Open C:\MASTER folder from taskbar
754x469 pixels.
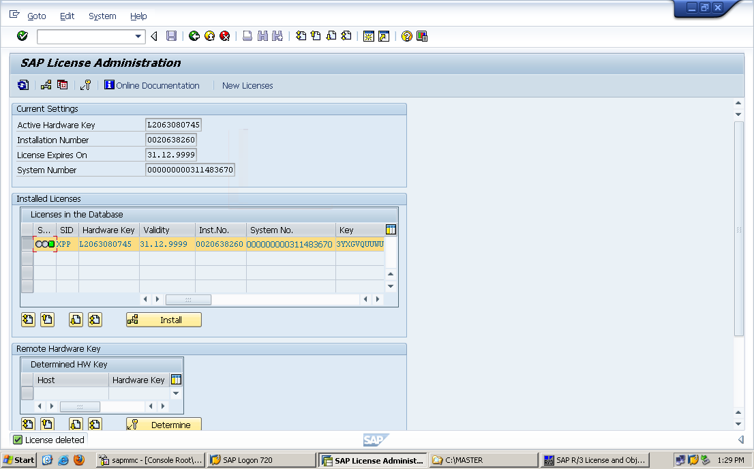(483, 460)
